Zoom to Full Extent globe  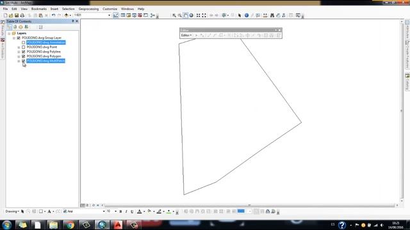[191, 15]
